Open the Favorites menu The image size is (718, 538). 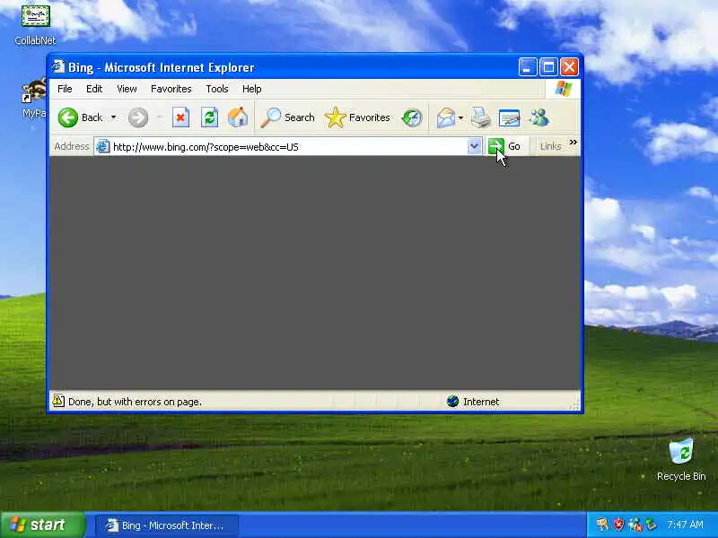click(x=171, y=89)
